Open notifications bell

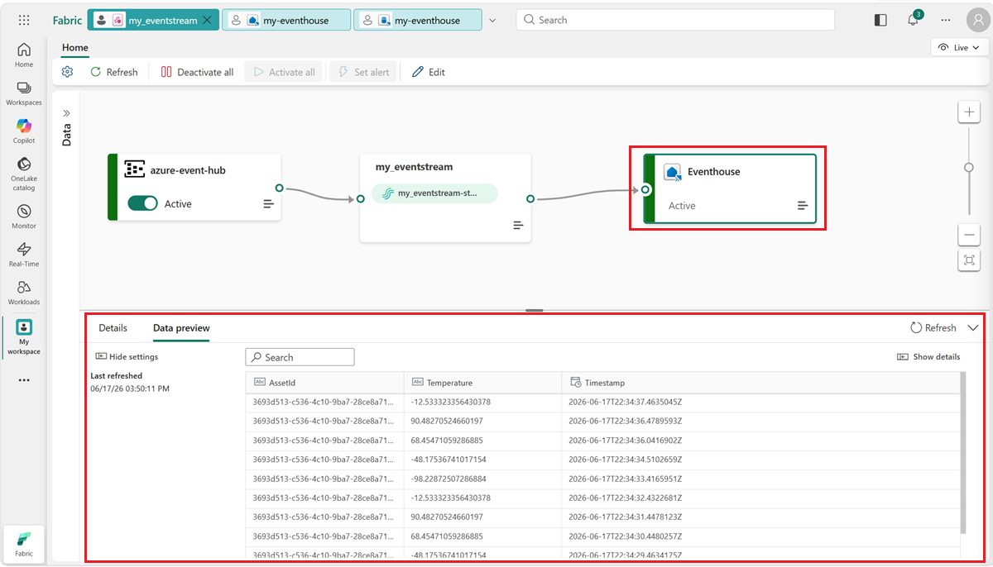(914, 20)
